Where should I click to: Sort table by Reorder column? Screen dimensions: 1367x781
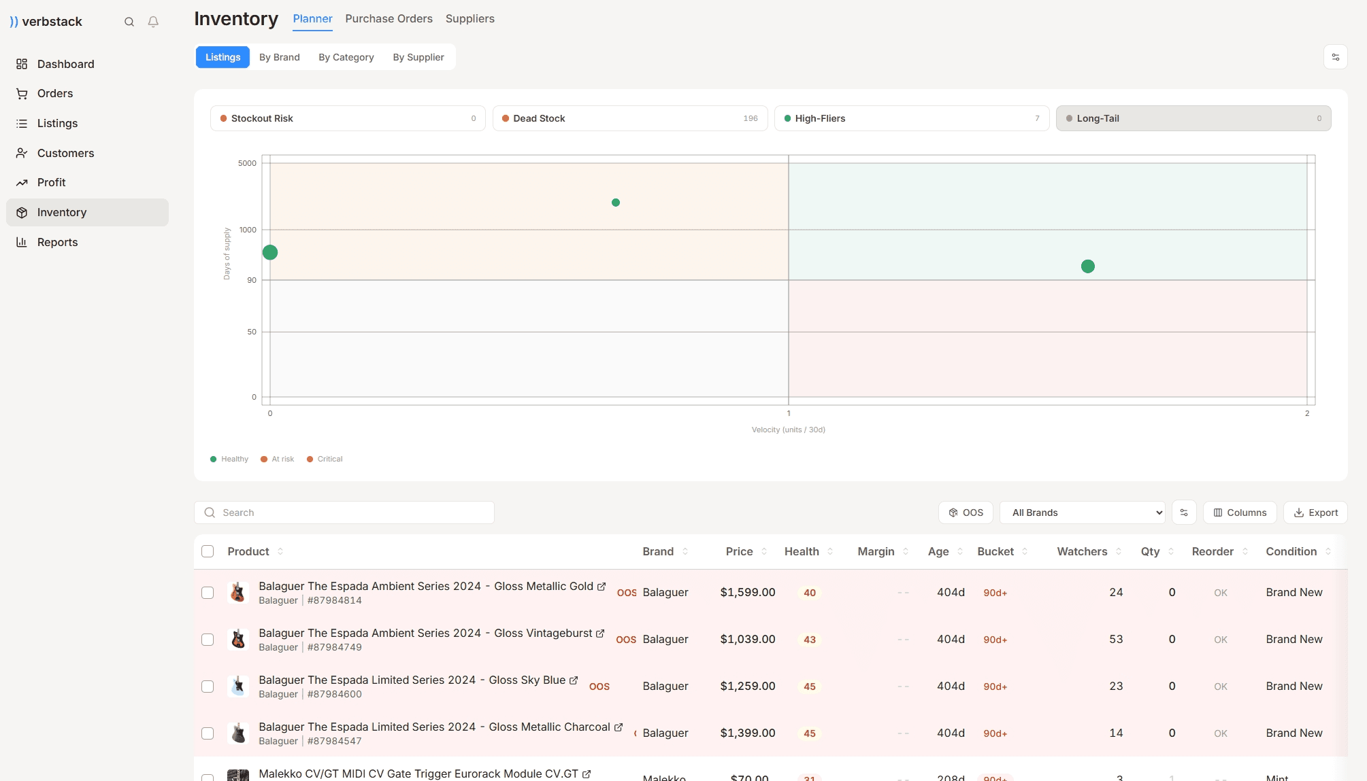(1219, 551)
